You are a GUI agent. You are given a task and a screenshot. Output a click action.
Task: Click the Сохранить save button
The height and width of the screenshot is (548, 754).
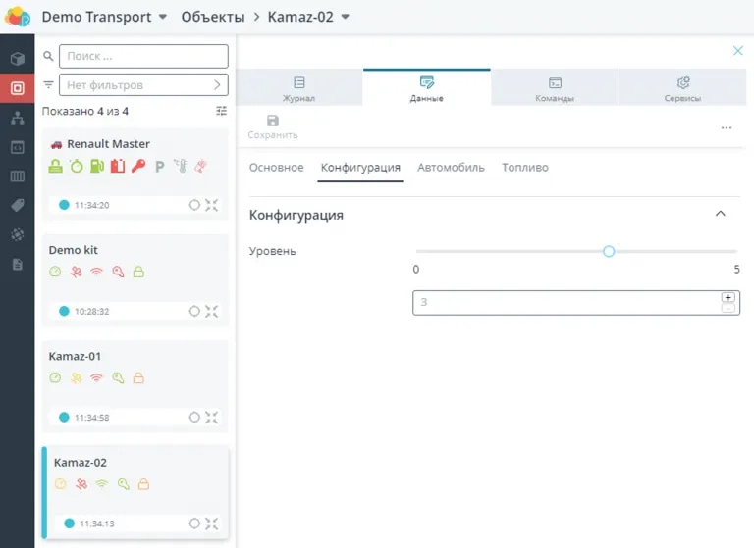click(273, 126)
